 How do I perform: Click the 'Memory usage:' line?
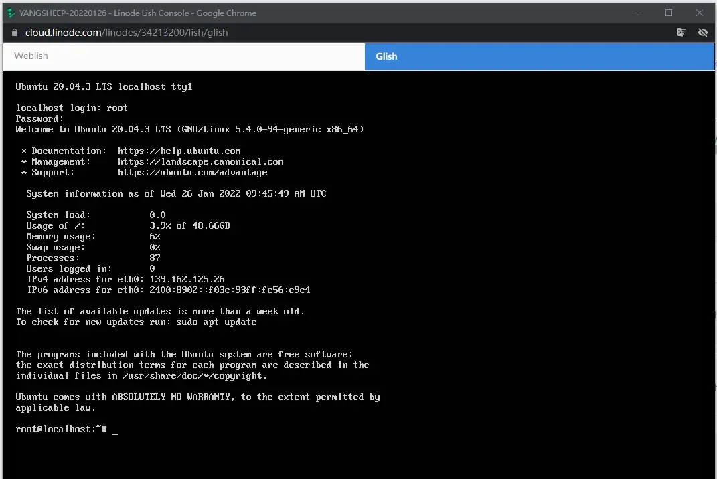(93, 237)
